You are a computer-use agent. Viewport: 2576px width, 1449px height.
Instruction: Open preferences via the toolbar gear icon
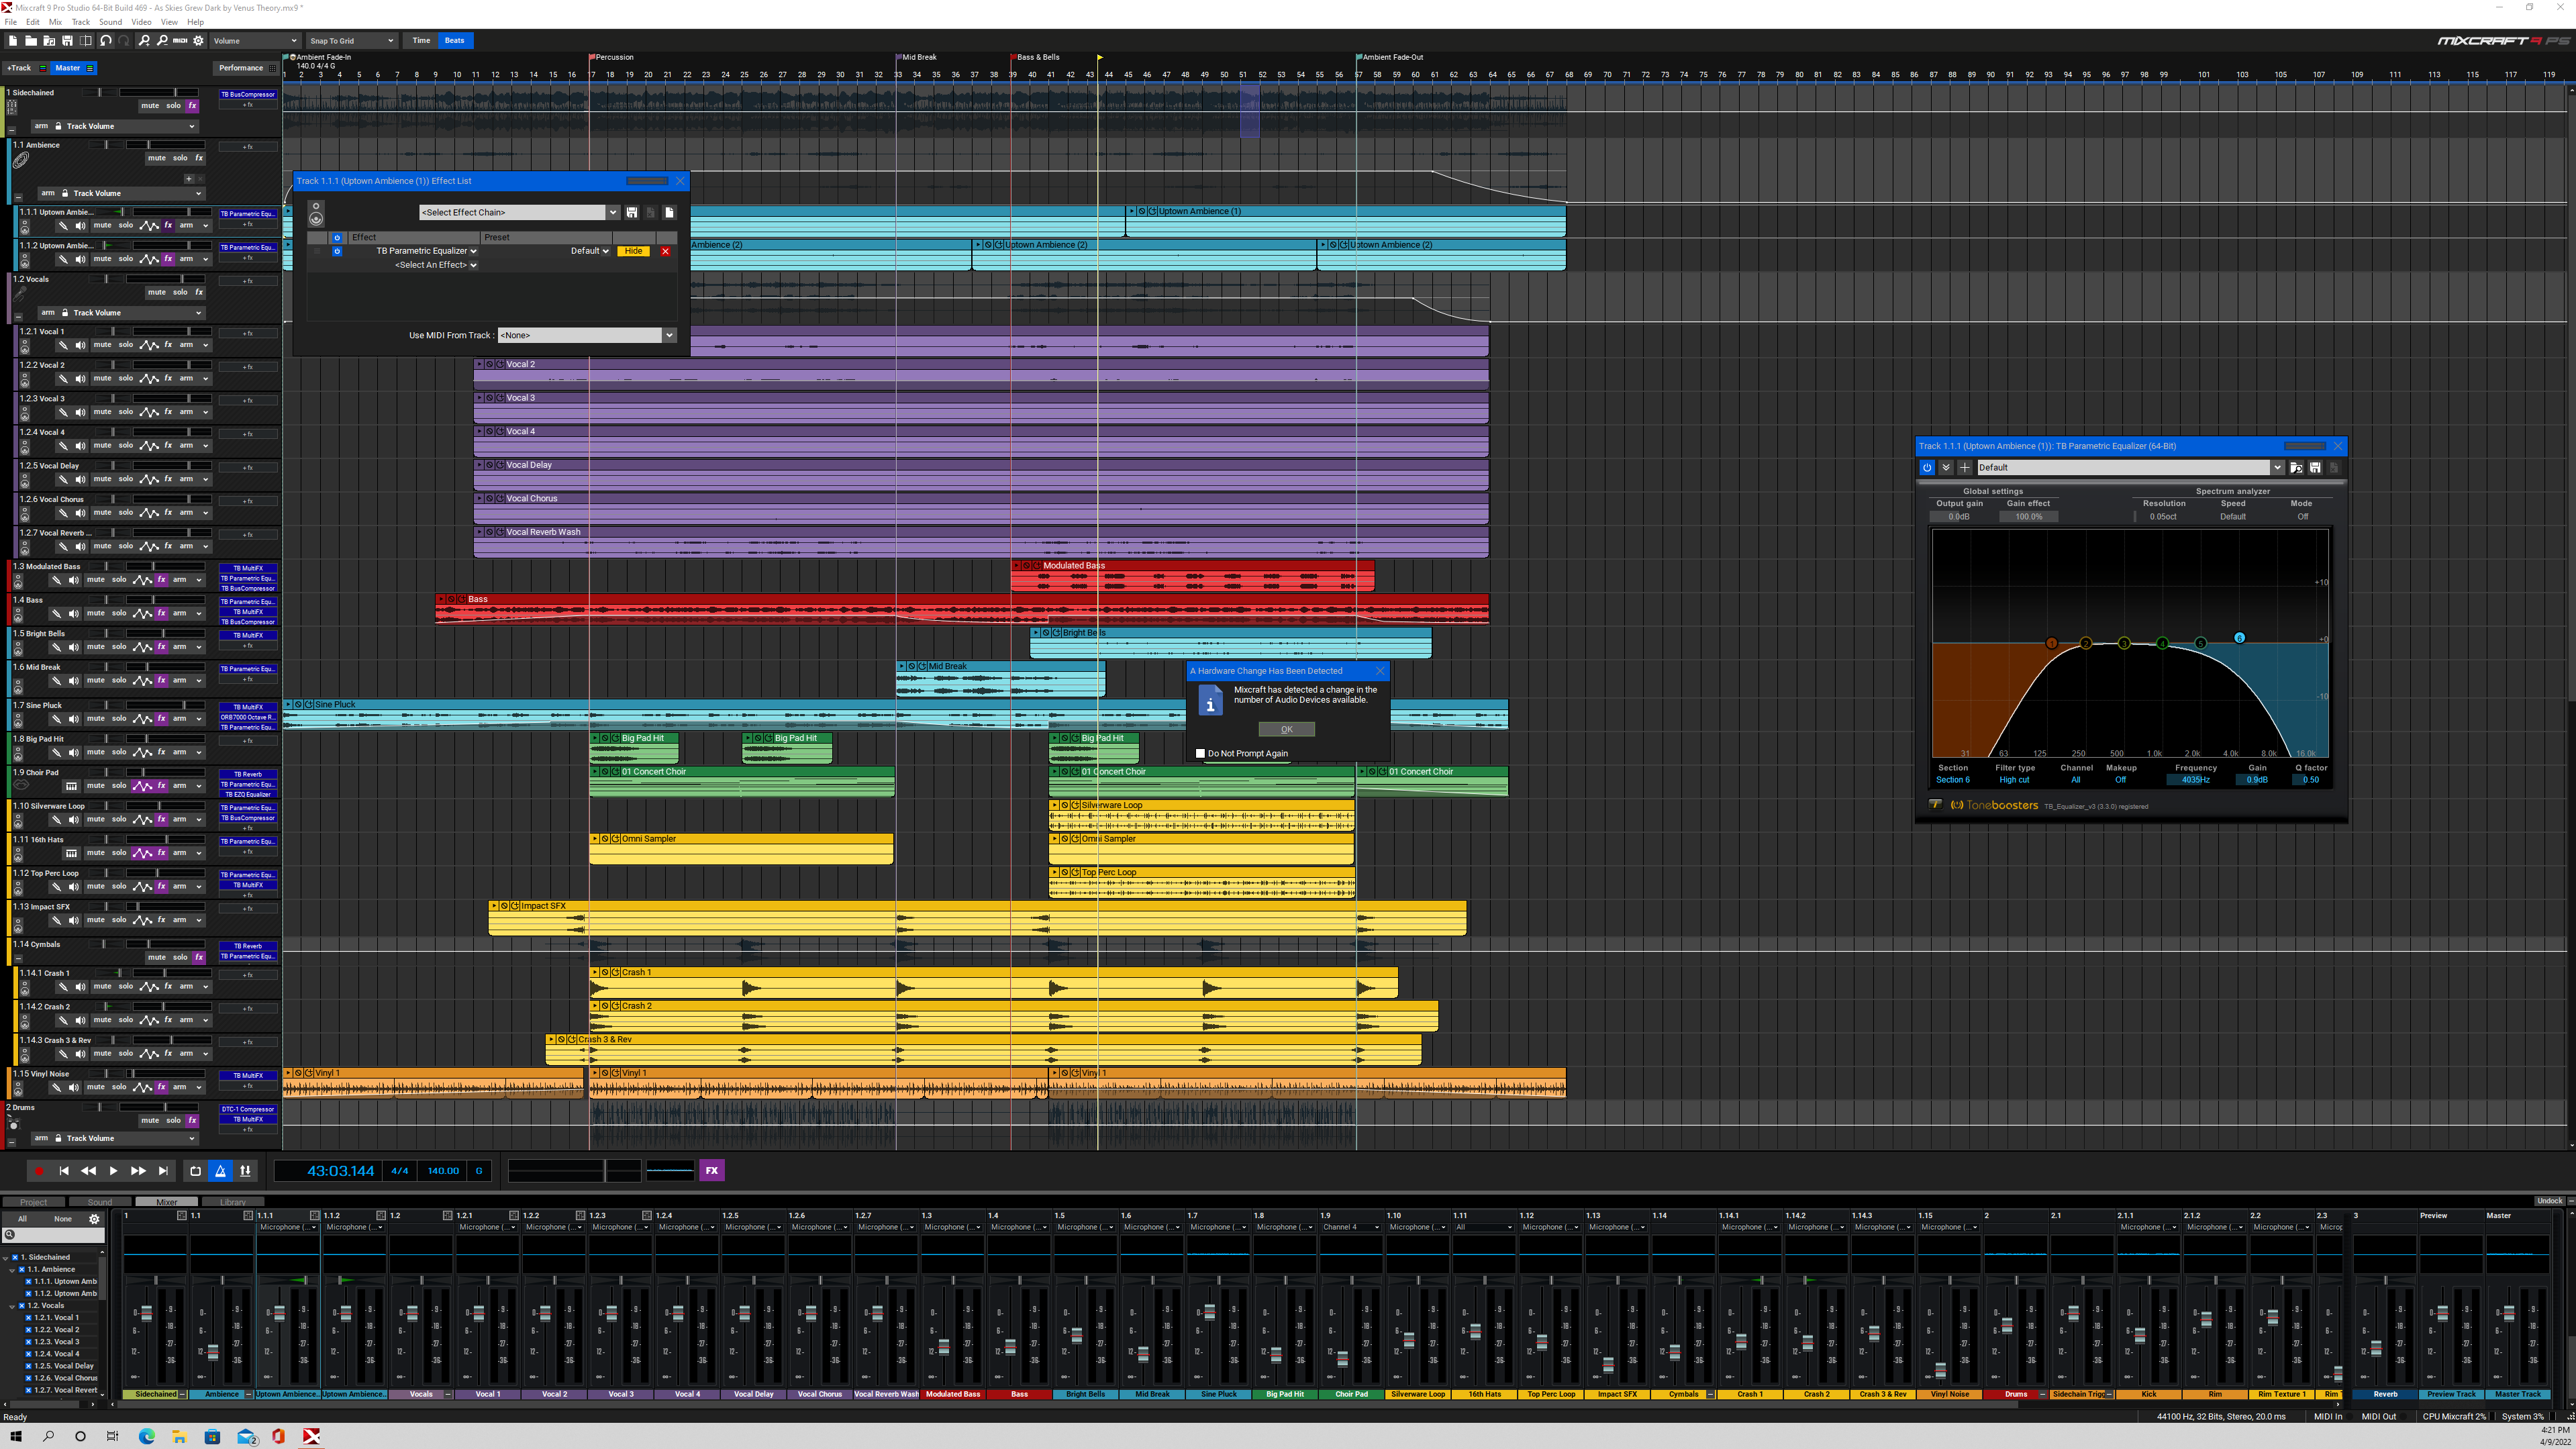tap(198, 41)
